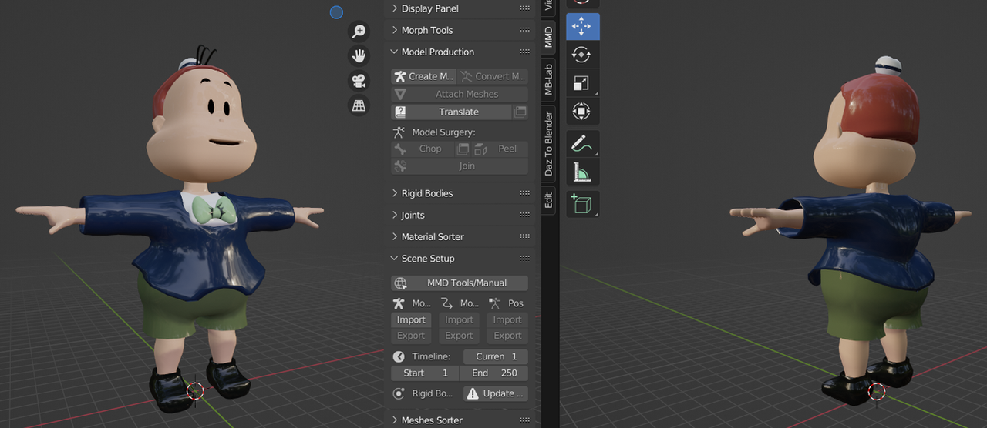
Task: Click the Chop options window icon
Action: tap(463, 149)
